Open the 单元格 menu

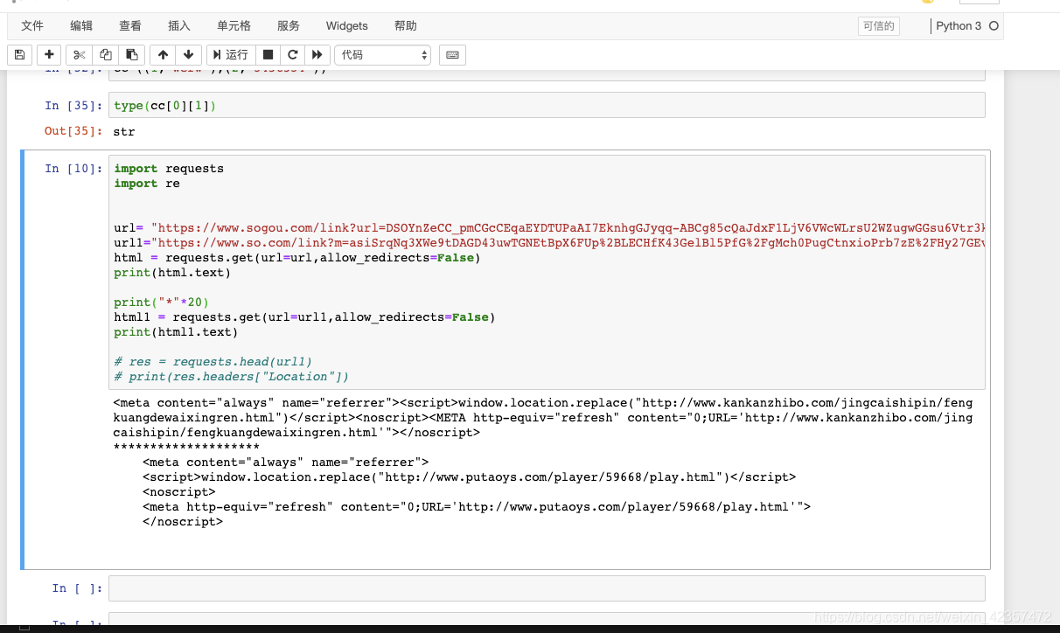coord(234,26)
